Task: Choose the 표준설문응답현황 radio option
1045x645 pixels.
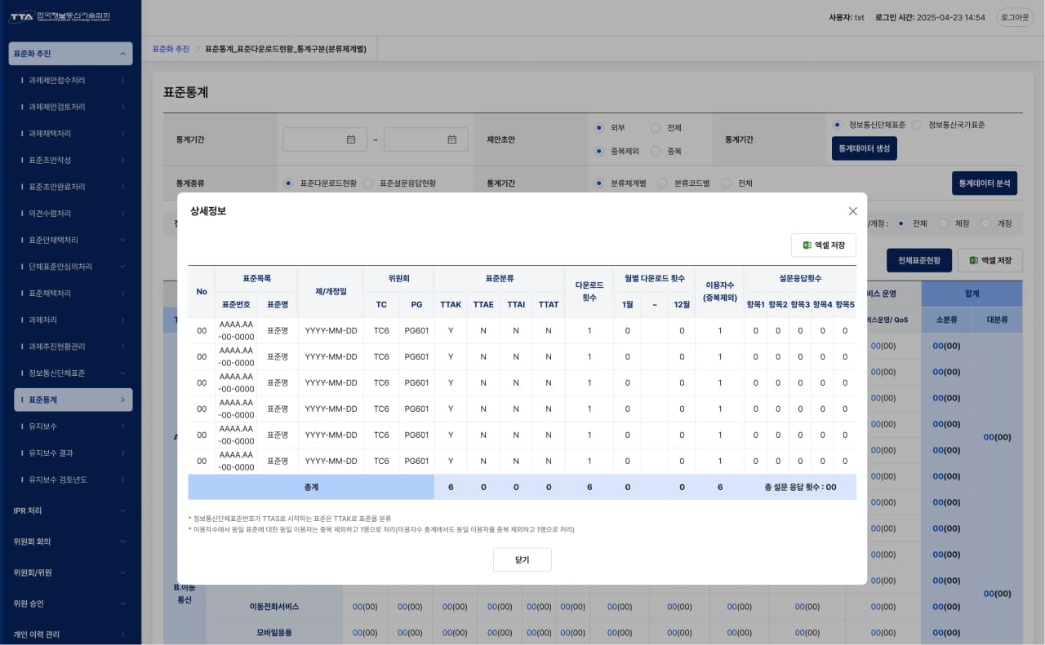Action: point(368,183)
